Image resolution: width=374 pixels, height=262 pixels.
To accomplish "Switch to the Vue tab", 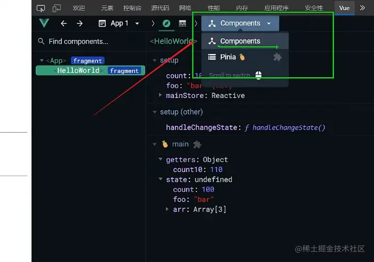I will click(x=344, y=8).
